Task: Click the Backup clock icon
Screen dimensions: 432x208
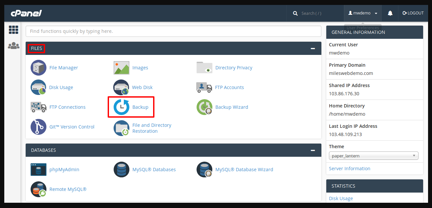Action: [x=121, y=107]
